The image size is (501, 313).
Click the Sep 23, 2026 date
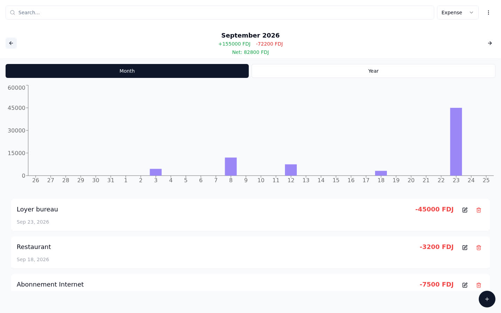33,222
